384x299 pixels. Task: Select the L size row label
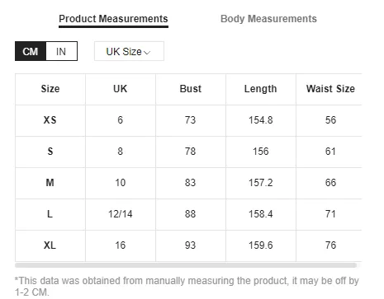pos(50,214)
